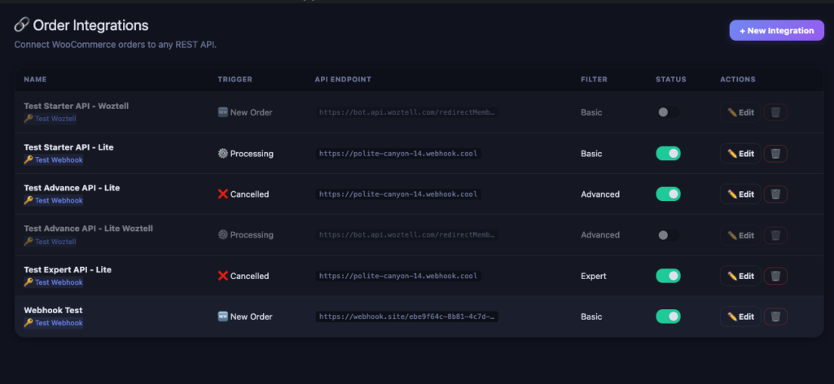Activate the Test Advance API - Lite Woztell toggle
This screenshot has height=384, width=834.
pyautogui.click(x=668, y=235)
